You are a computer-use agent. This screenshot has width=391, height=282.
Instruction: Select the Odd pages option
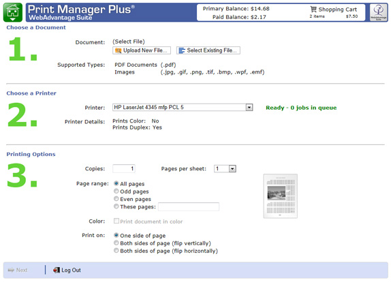tap(116, 191)
